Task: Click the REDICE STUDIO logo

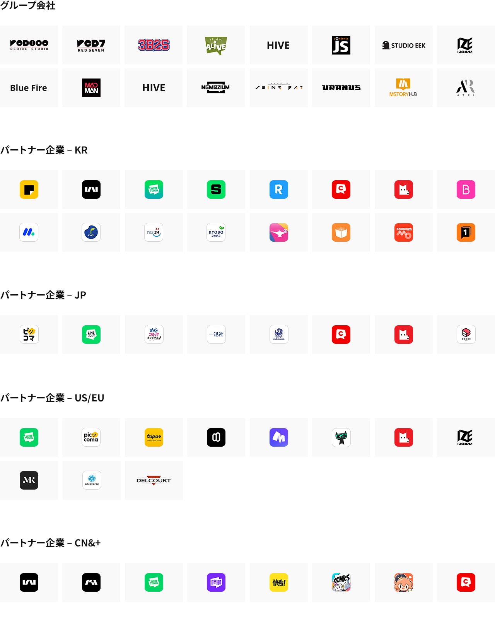Action: (x=29, y=45)
